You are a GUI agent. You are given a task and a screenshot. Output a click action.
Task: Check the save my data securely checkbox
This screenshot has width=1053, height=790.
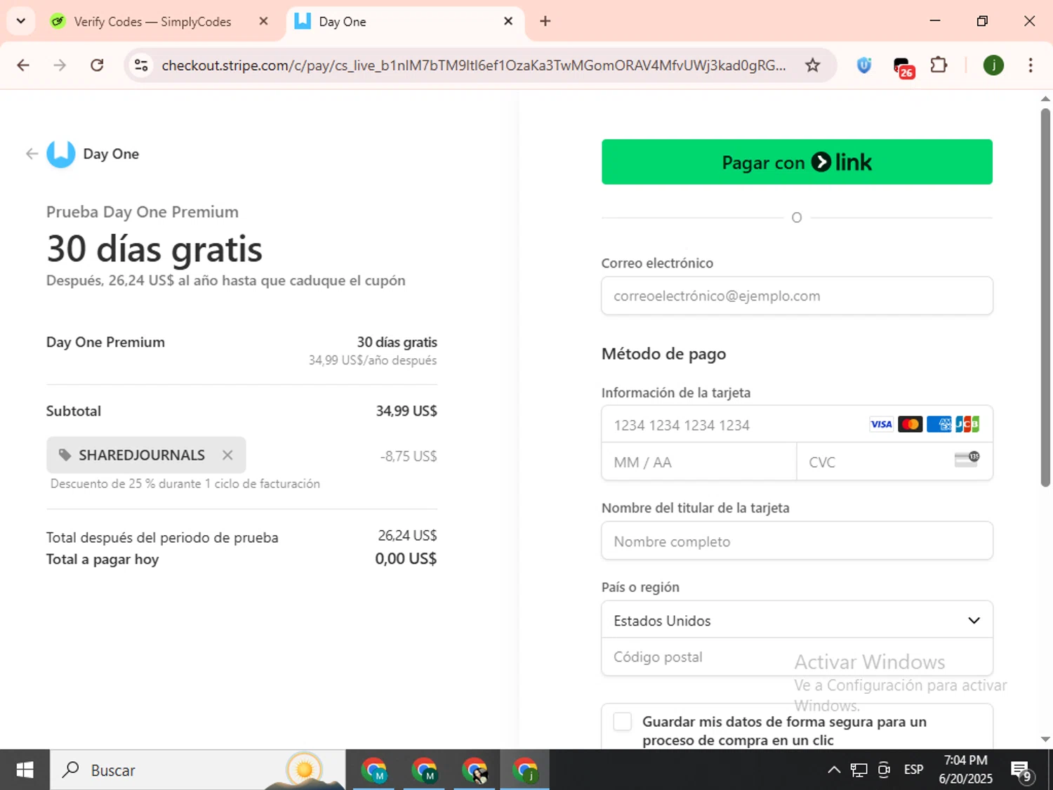coord(623,722)
